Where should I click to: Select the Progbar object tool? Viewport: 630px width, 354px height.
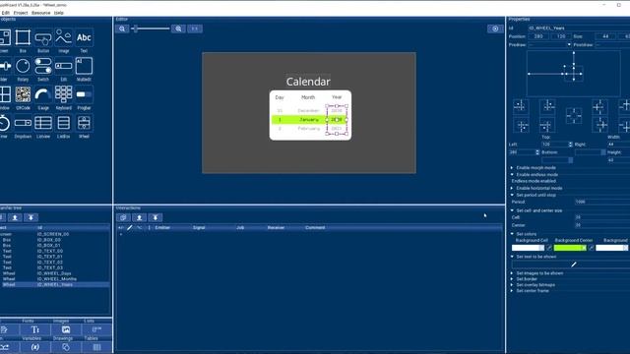point(84,94)
